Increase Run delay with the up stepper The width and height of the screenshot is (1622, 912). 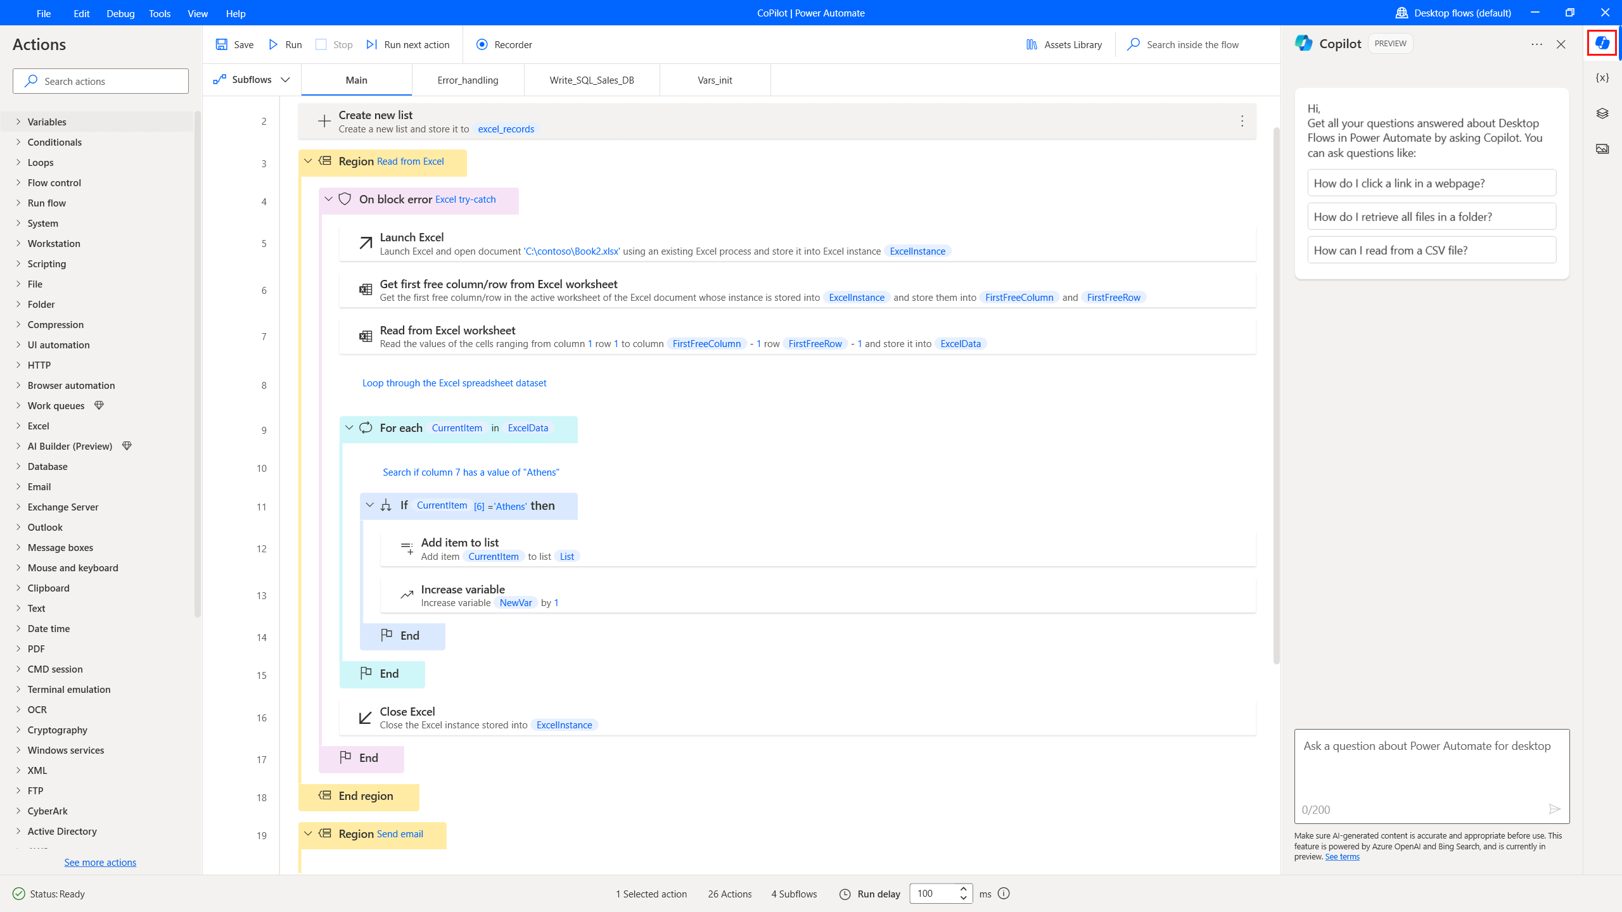962,889
